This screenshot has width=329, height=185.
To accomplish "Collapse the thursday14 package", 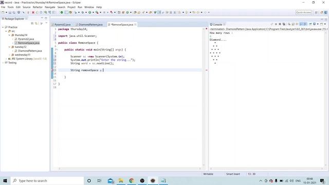I will pyautogui.click(x=9, y=35).
